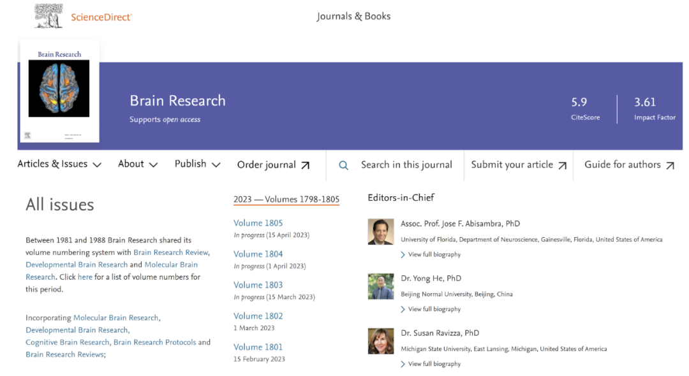This screenshot has width=689, height=376.
Task: Click the Search in this journal field
Action: click(x=406, y=164)
